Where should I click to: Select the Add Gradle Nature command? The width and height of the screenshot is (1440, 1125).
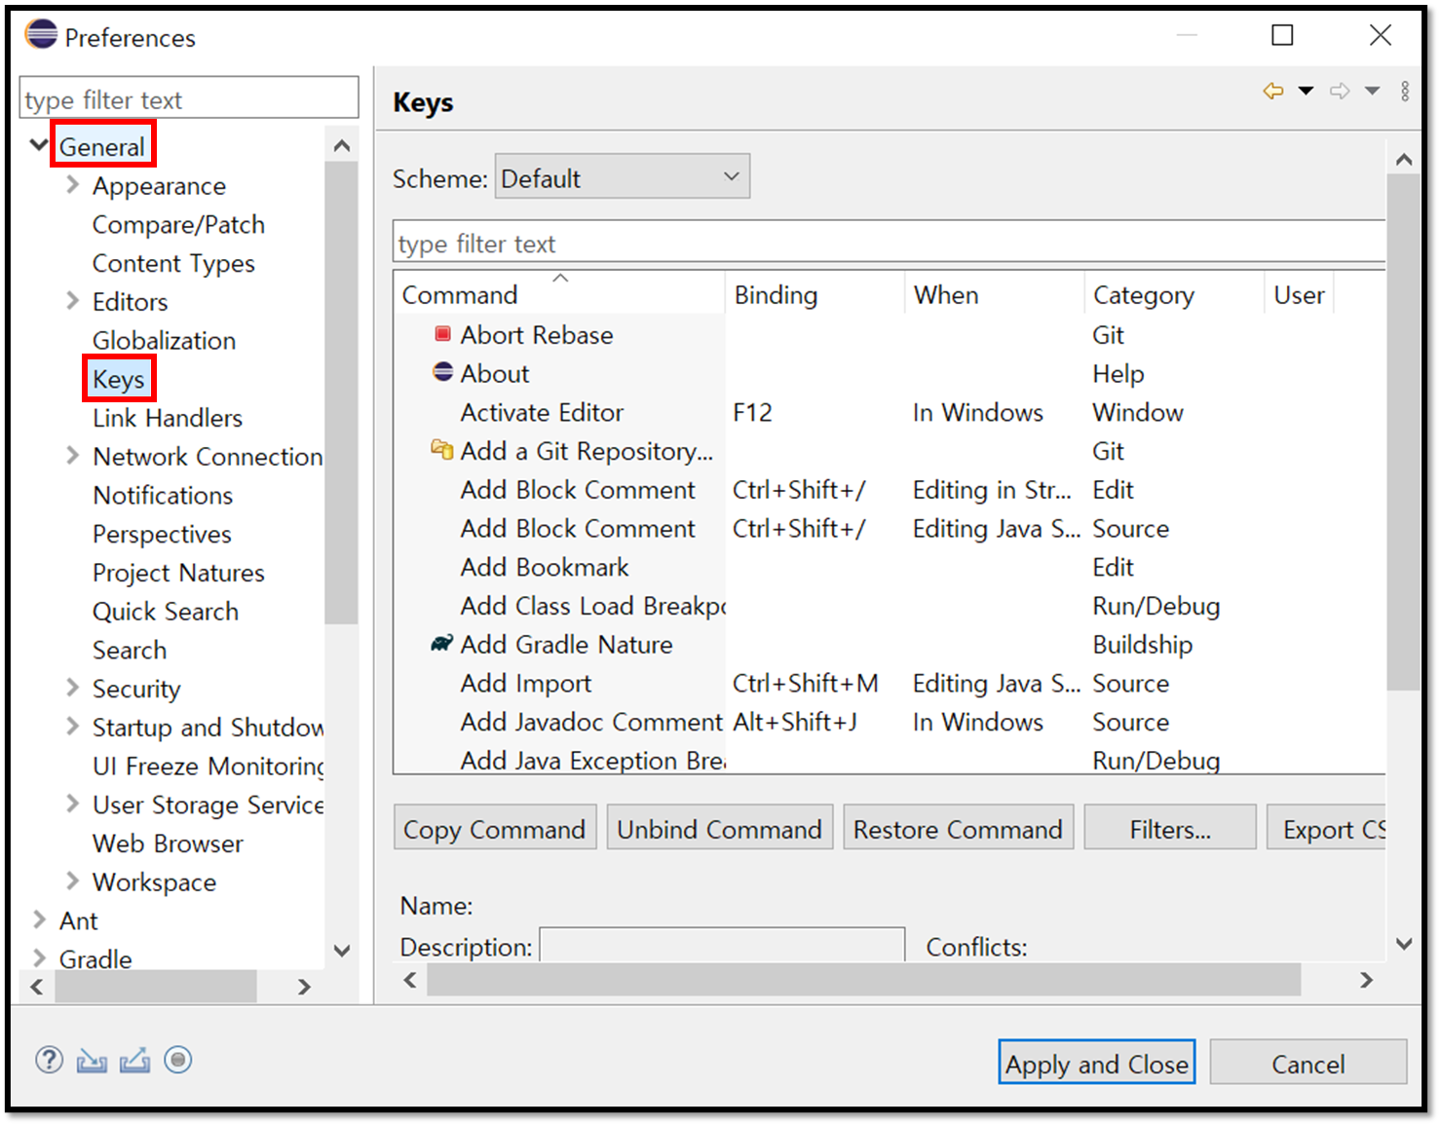tap(566, 645)
